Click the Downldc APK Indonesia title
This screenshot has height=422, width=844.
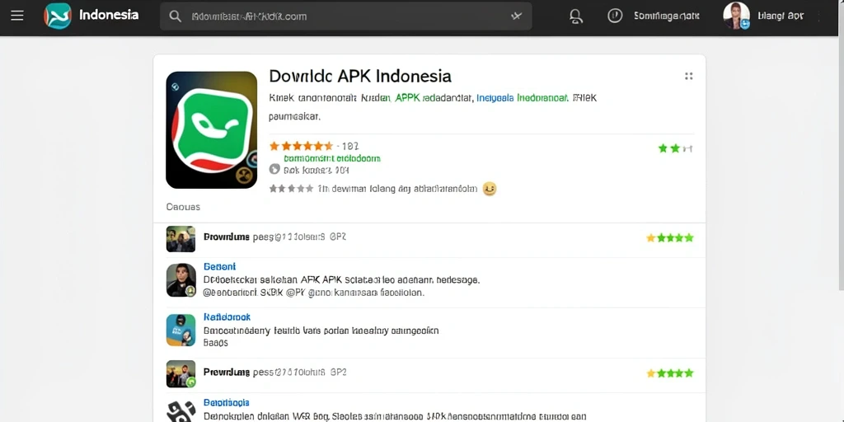point(360,76)
